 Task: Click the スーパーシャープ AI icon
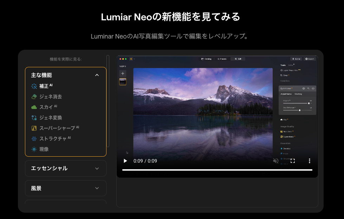(x=34, y=128)
